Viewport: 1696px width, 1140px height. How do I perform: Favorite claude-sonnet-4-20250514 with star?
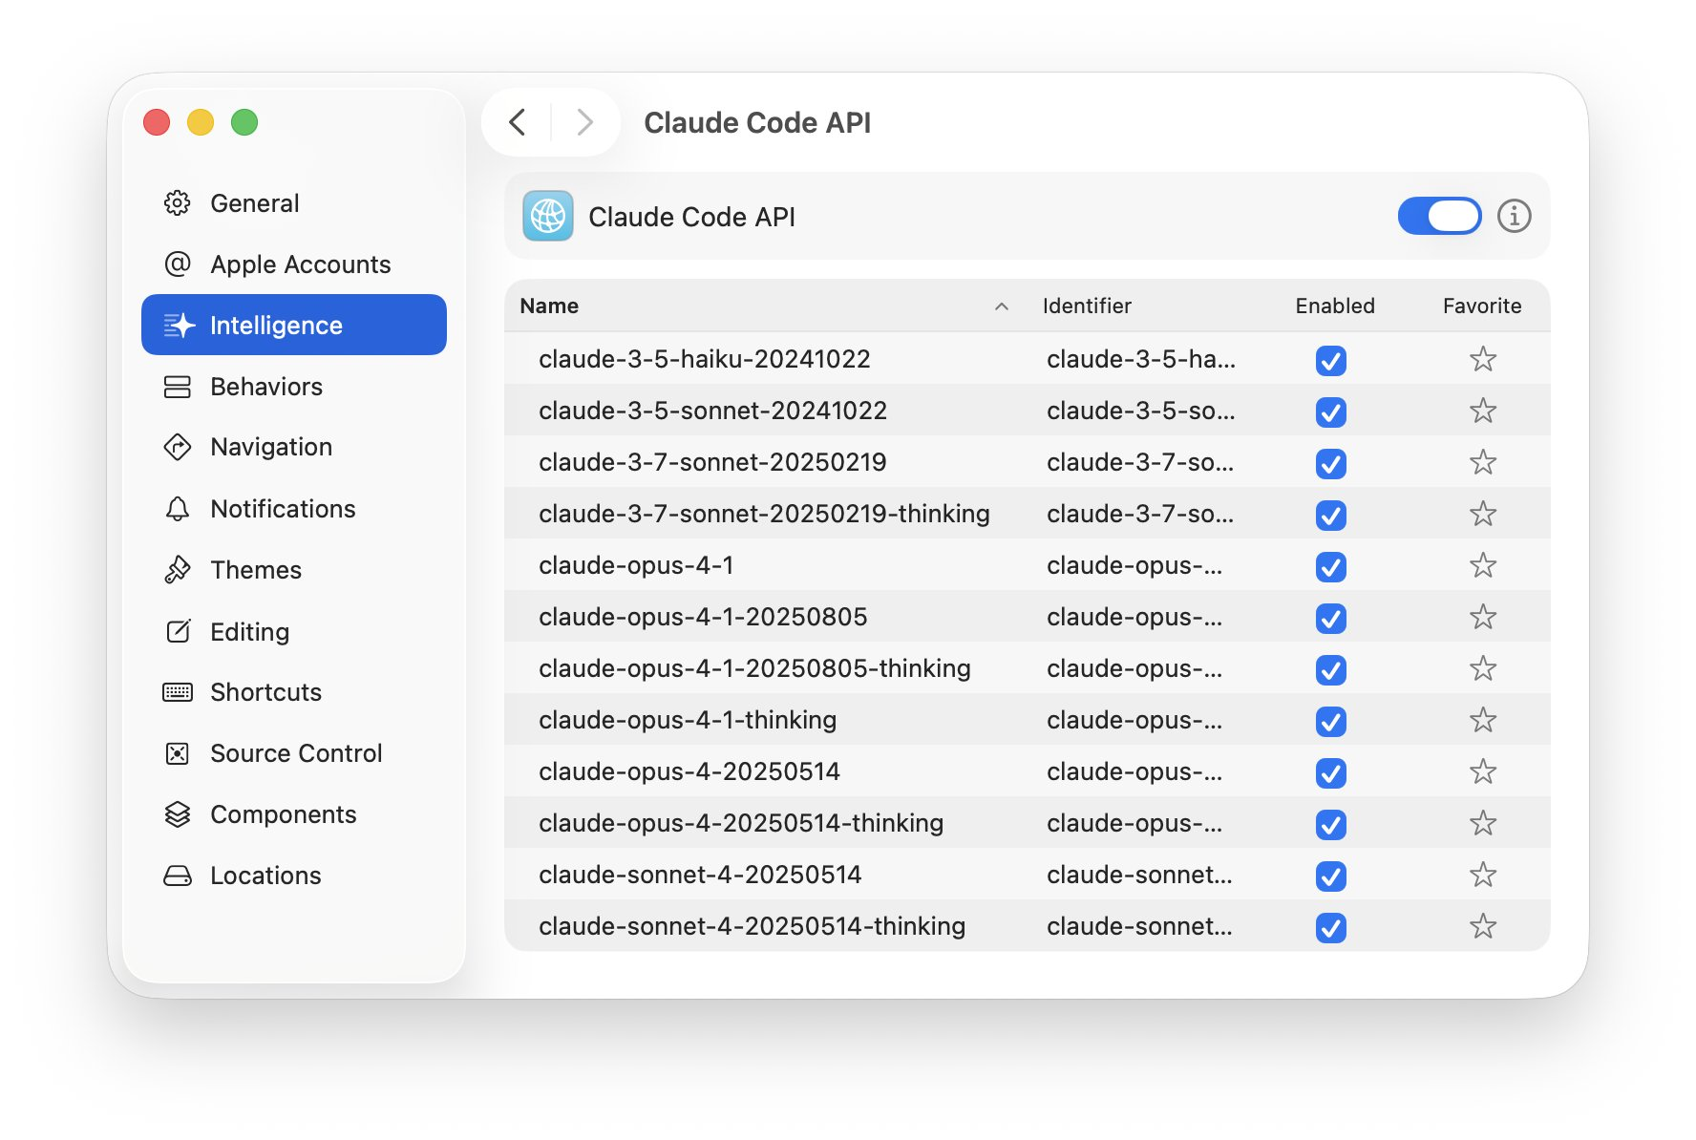pos(1483,875)
